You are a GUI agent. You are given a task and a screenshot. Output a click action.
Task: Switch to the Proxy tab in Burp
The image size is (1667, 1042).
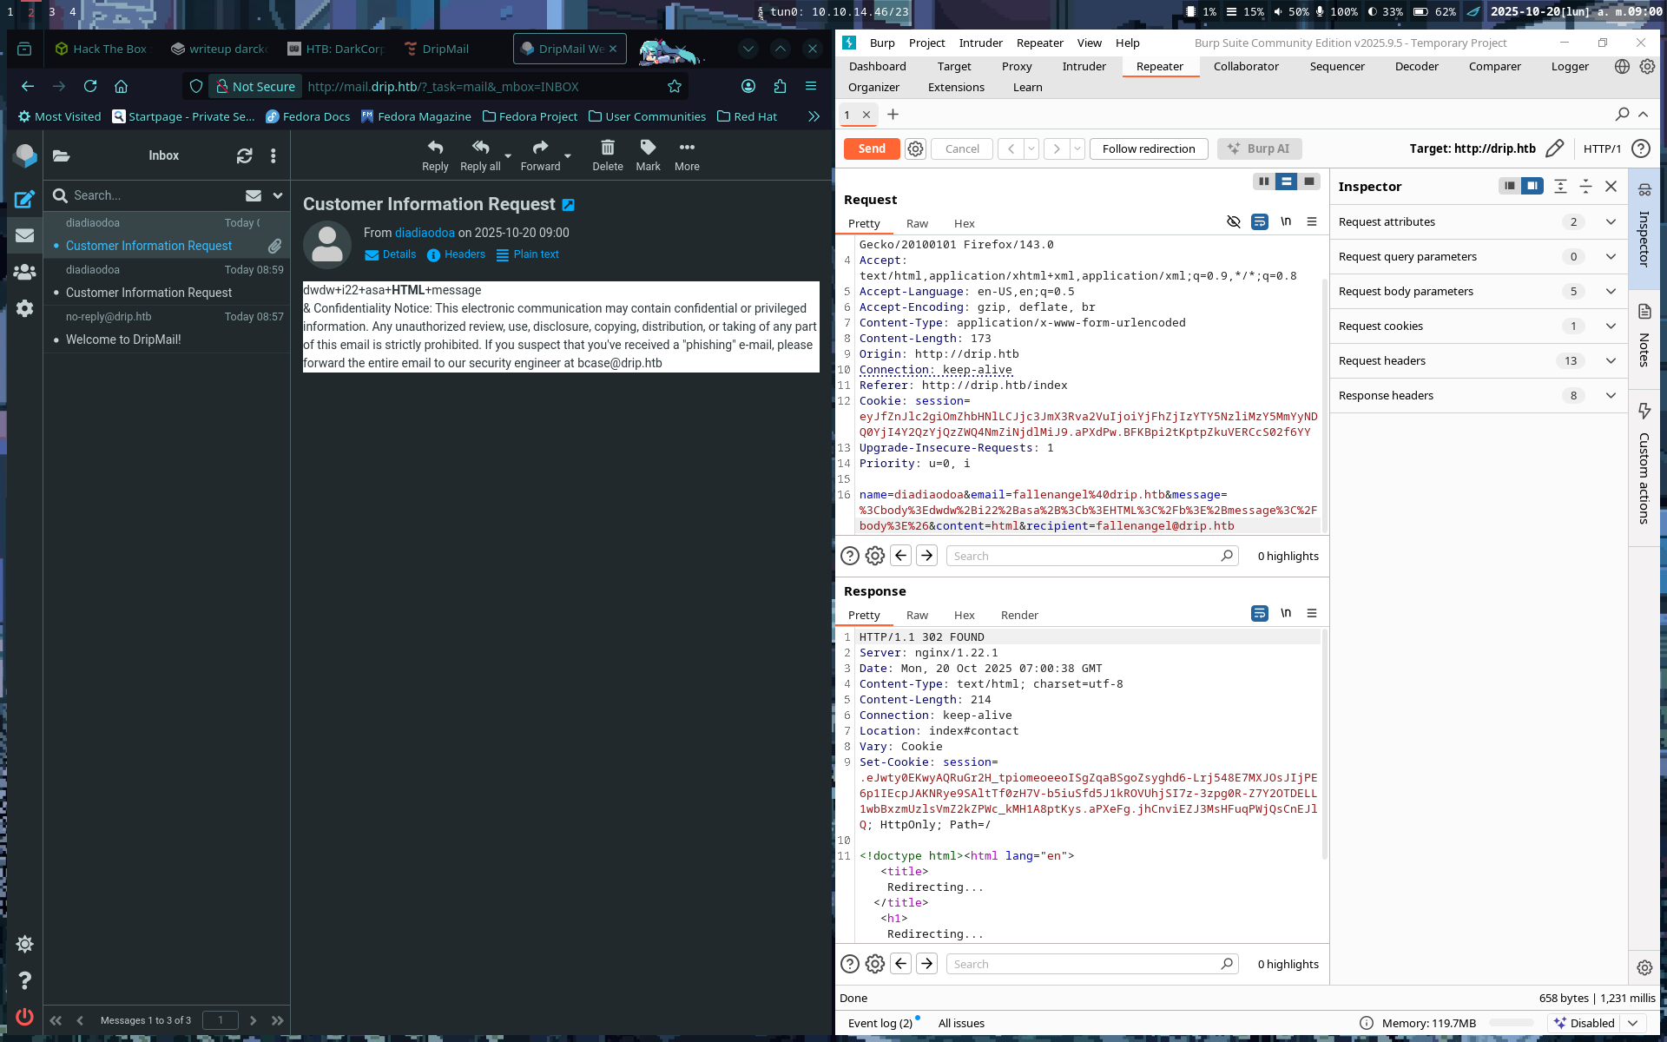(1016, 66)
